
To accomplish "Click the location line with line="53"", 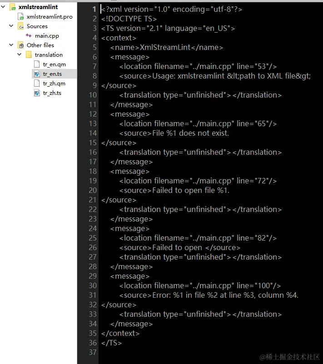I will pos(198,66).
